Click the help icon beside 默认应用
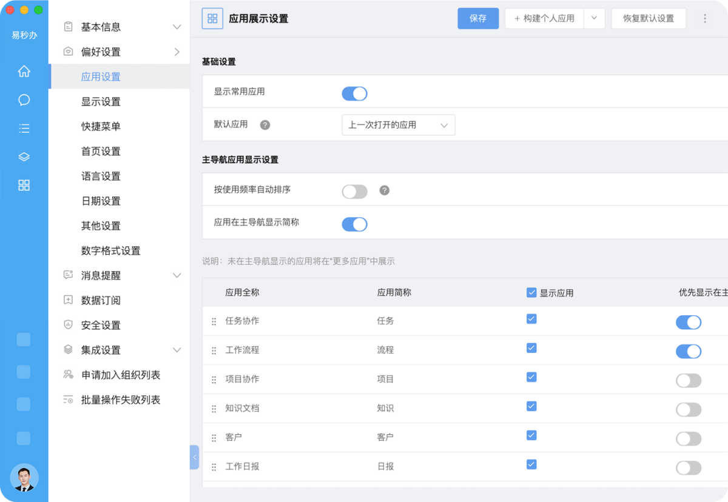Viewport: 728px width, 502px height. tap(265, 125)
